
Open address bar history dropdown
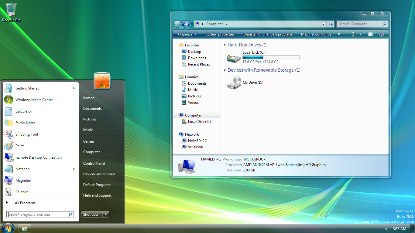click(324, 24)
